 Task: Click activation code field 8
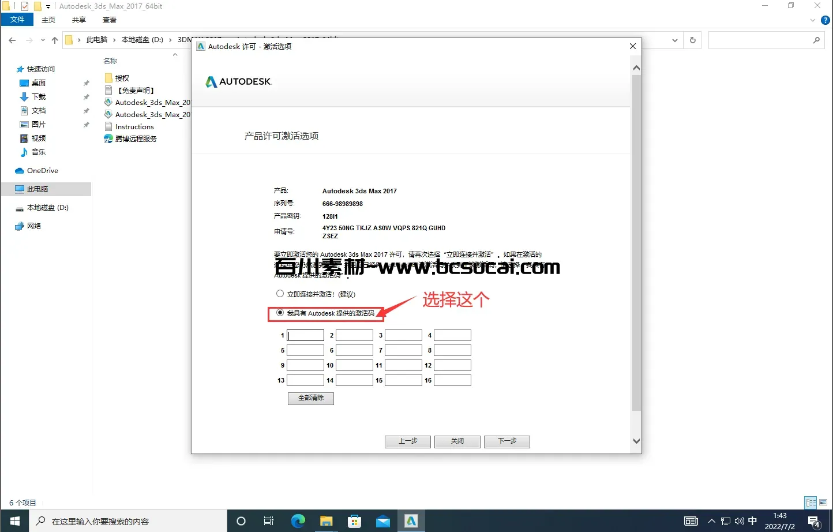[x=452, y=350]
